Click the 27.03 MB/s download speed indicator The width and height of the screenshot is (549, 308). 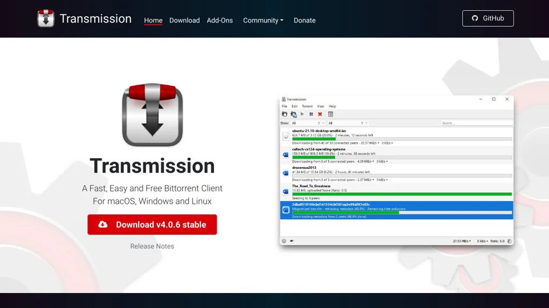462,241
